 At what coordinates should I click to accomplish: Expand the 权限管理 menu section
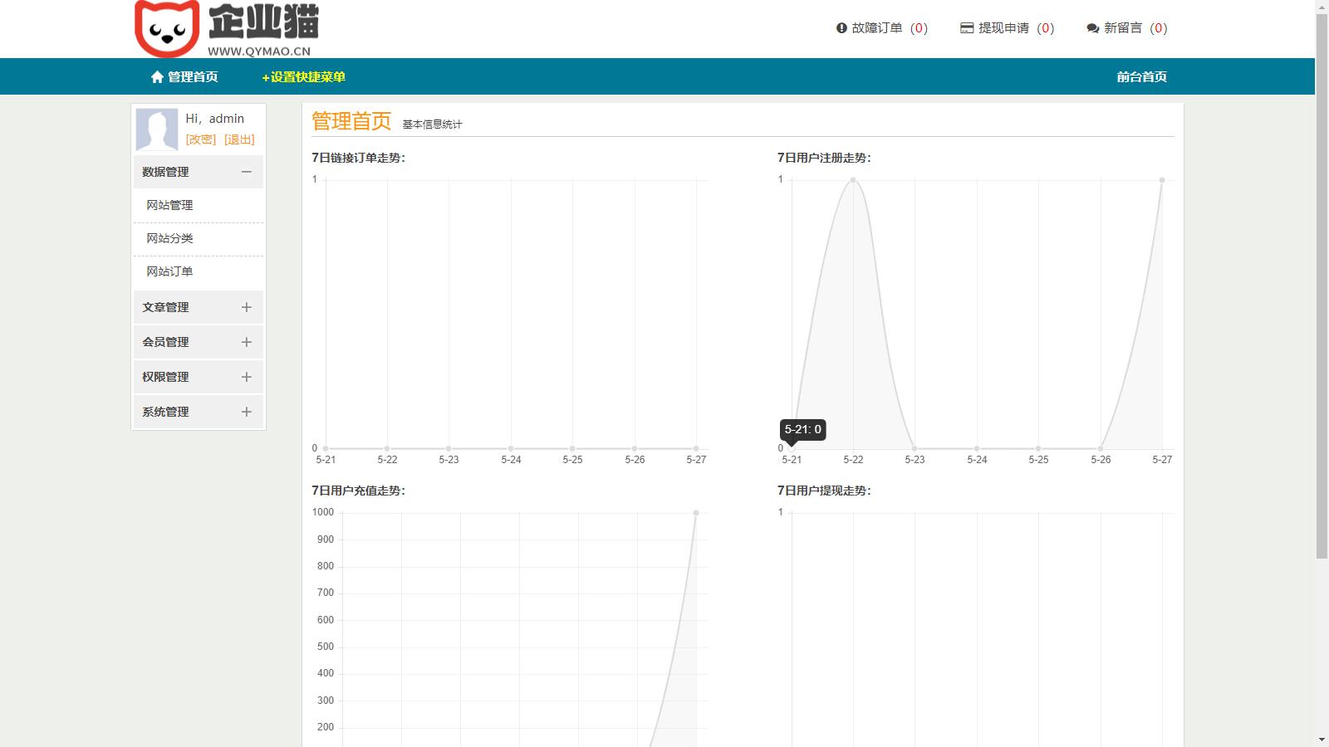pos(246,377)
